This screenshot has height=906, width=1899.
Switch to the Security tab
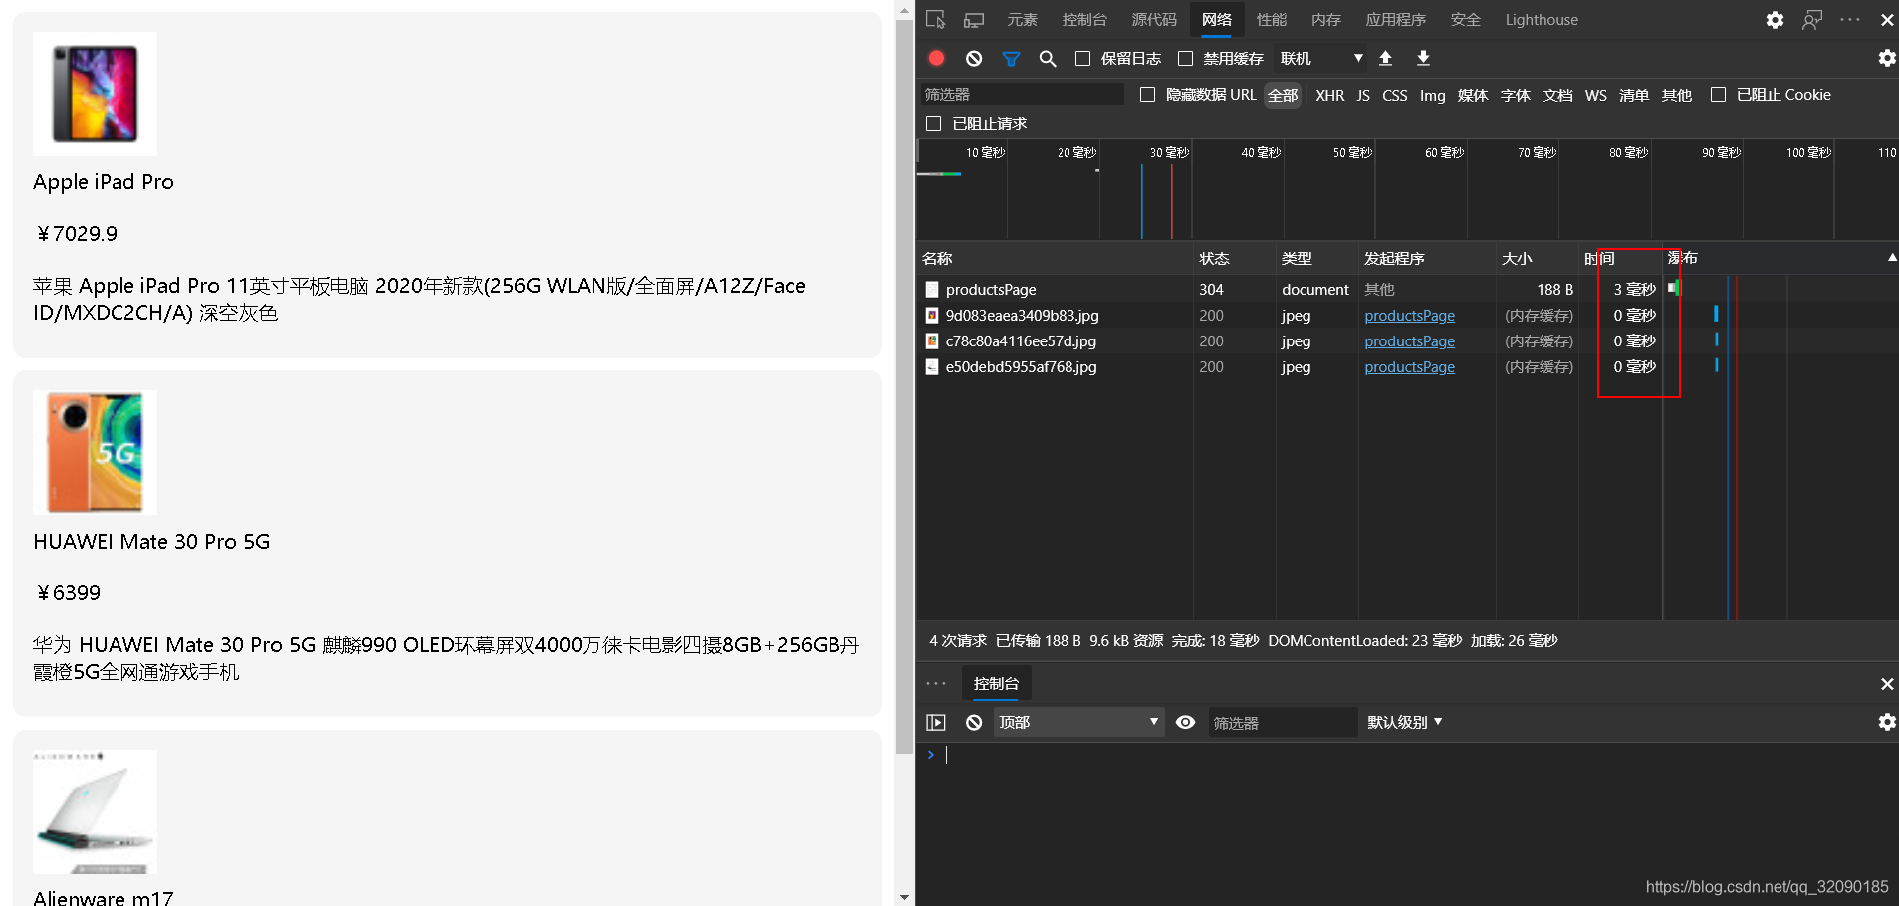[1465, 20]
